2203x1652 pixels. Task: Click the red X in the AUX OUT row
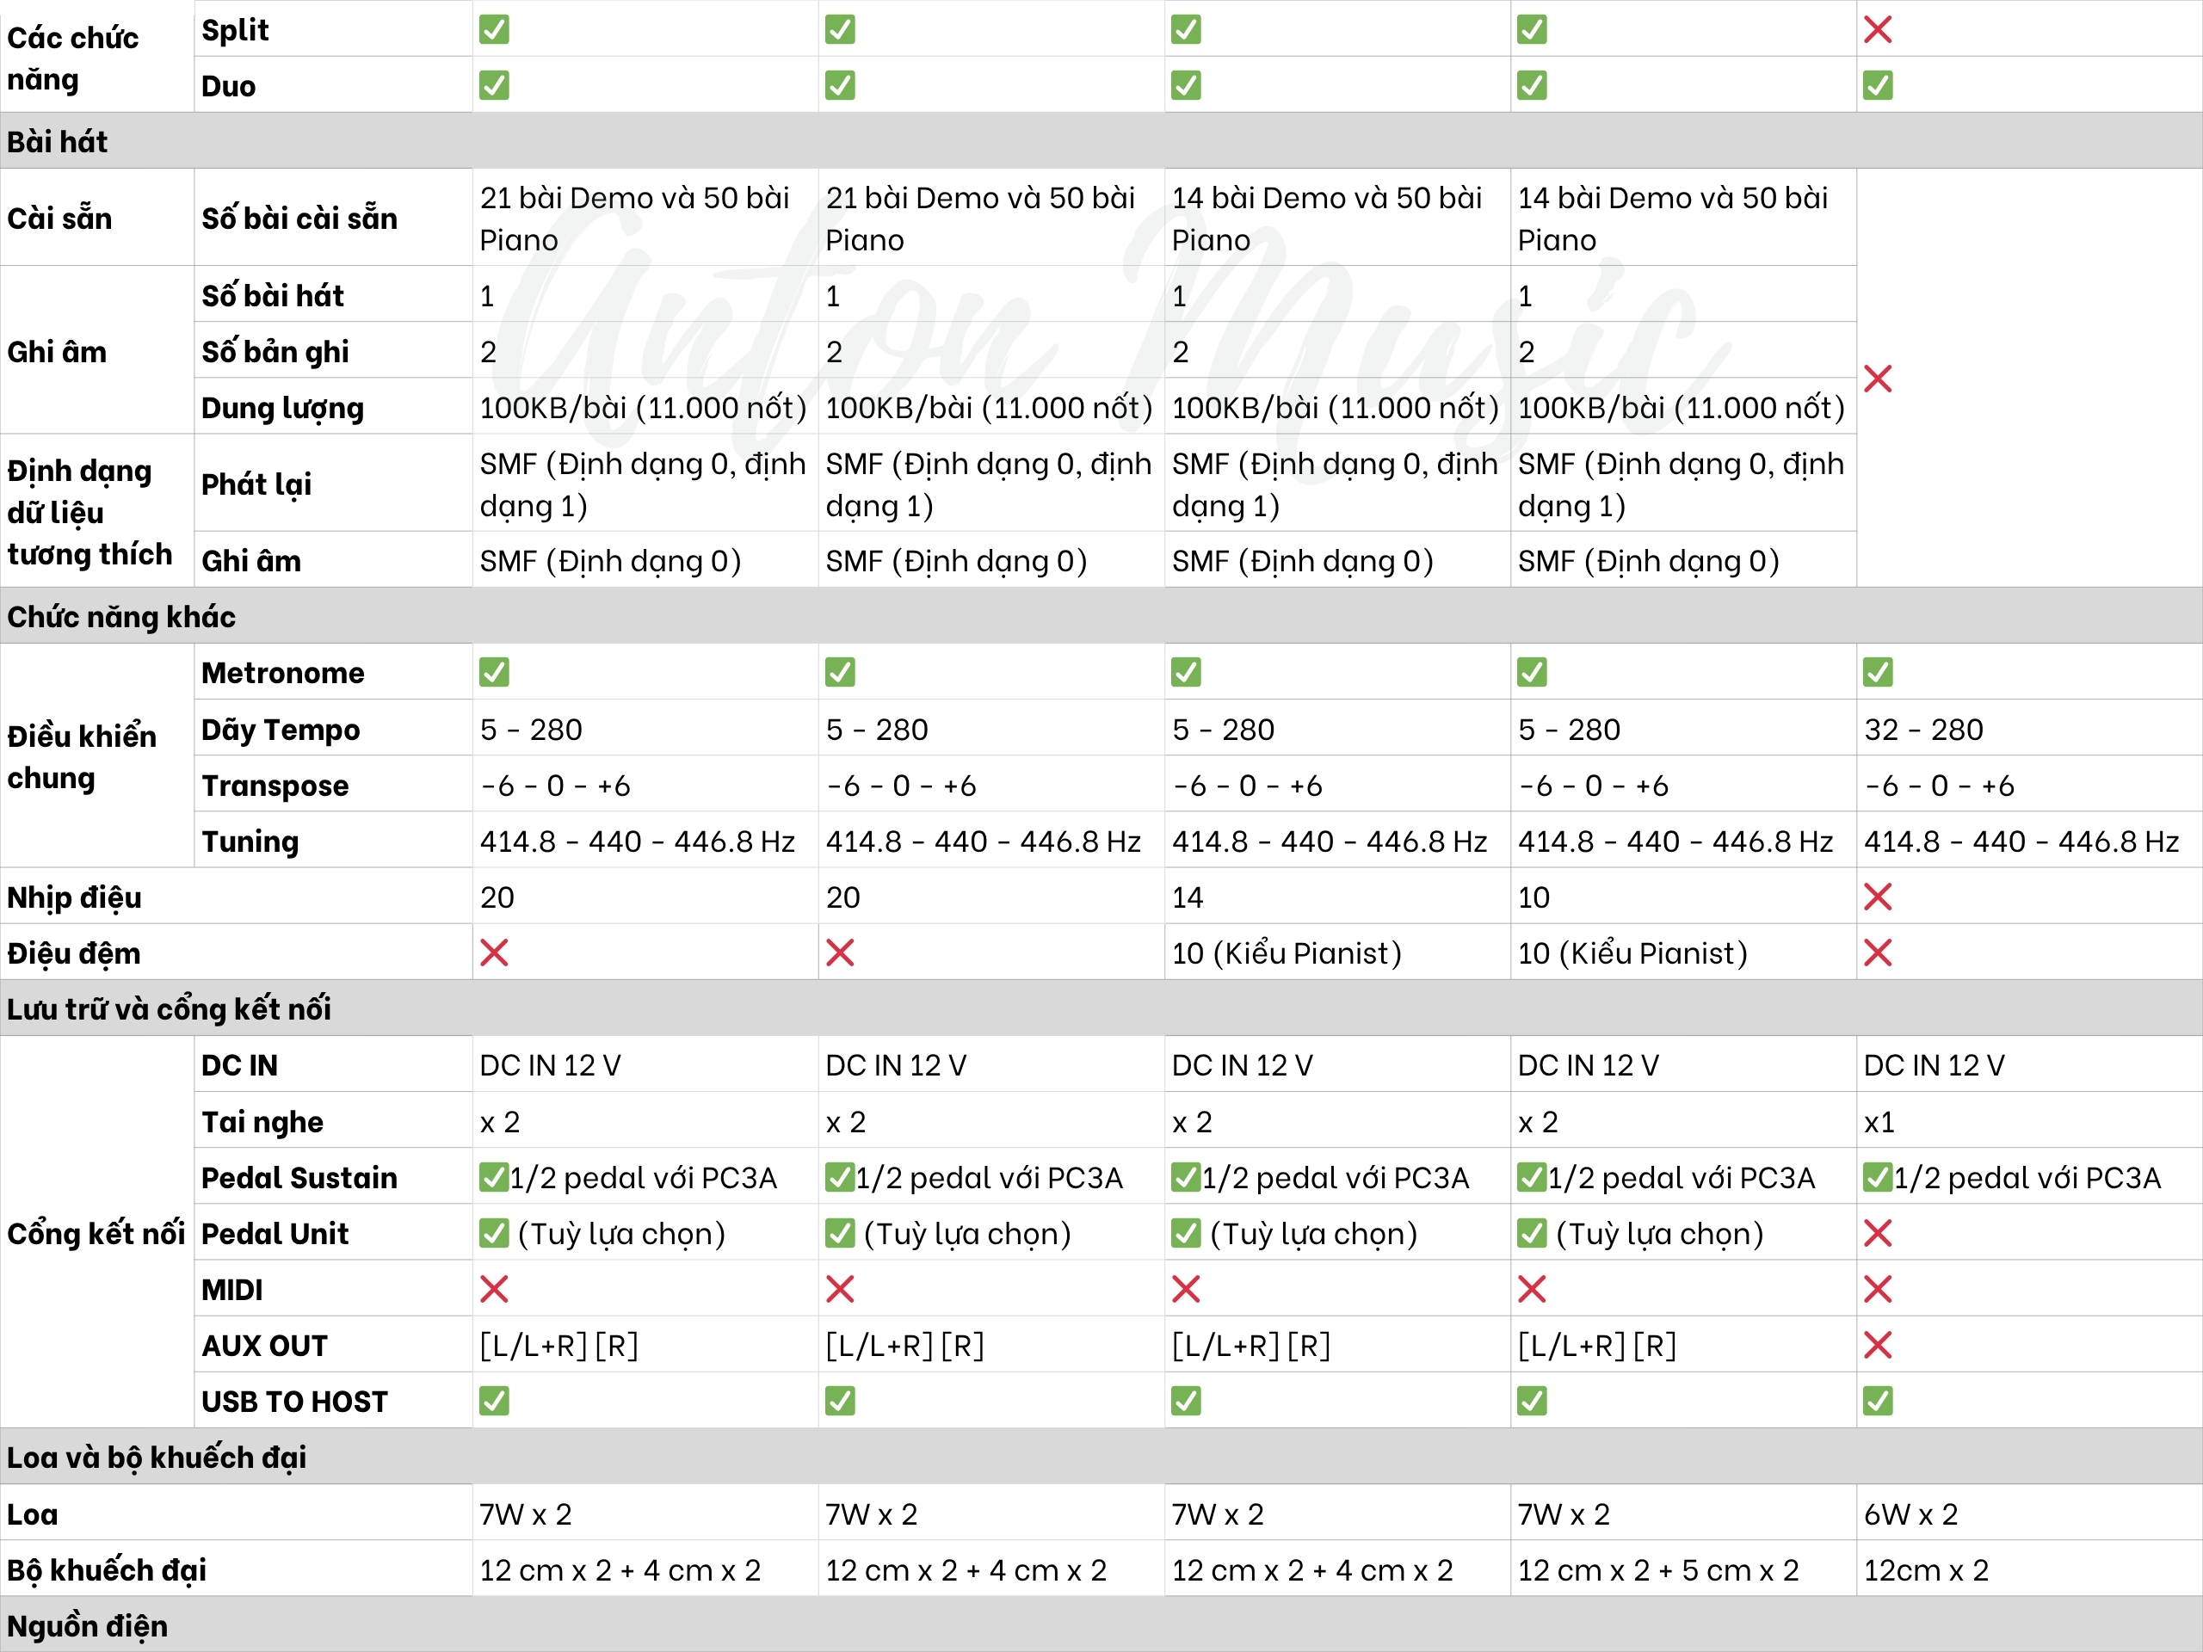(x=1878, y=1346)
